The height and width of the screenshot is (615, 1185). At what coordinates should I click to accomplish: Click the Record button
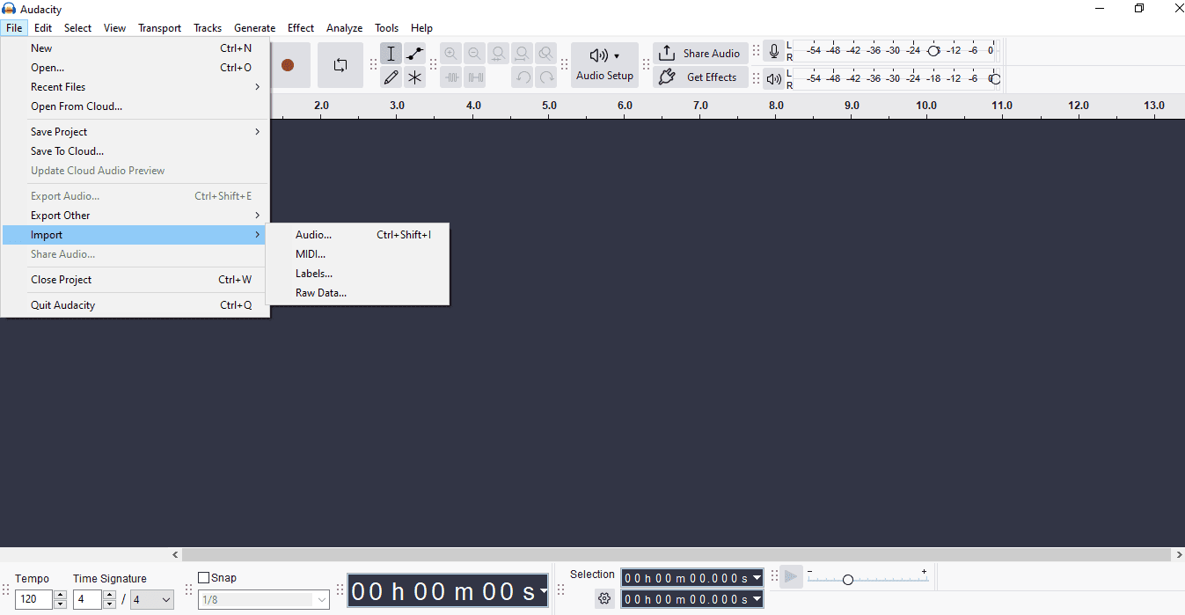[x=288, y=65]
